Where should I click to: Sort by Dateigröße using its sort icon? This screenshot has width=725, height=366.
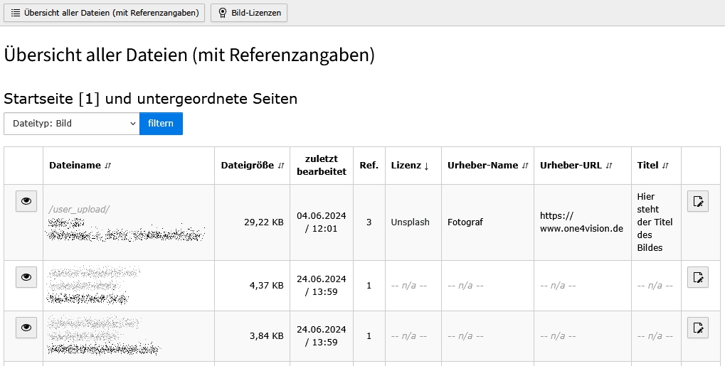[x=281, y=166]
